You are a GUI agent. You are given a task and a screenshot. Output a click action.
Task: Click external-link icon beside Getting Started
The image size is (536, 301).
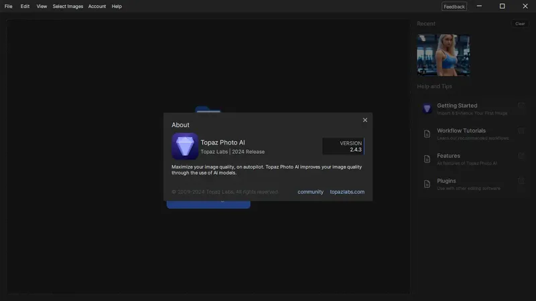[x=521, y=105]
